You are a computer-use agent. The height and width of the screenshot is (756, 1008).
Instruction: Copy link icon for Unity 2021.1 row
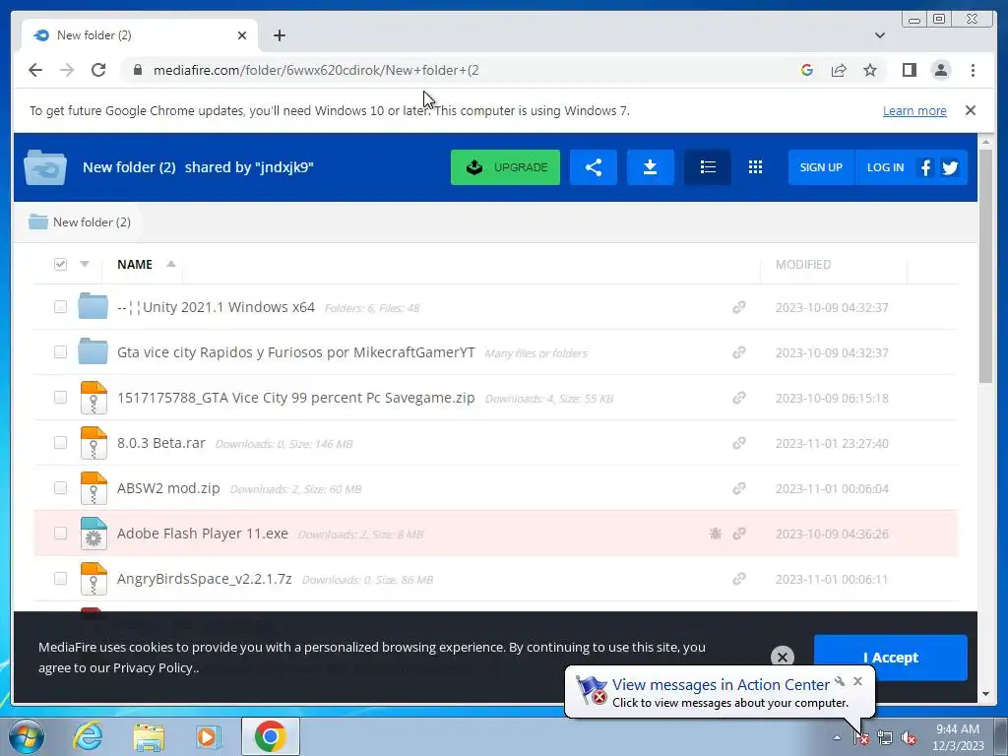pos(739,307)
